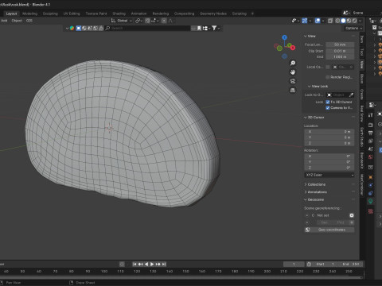The height and width of the screenshot is (286, 382).
Task: Click the highlighted square filter icon in the asset shelf
Action: pos(79,28)
